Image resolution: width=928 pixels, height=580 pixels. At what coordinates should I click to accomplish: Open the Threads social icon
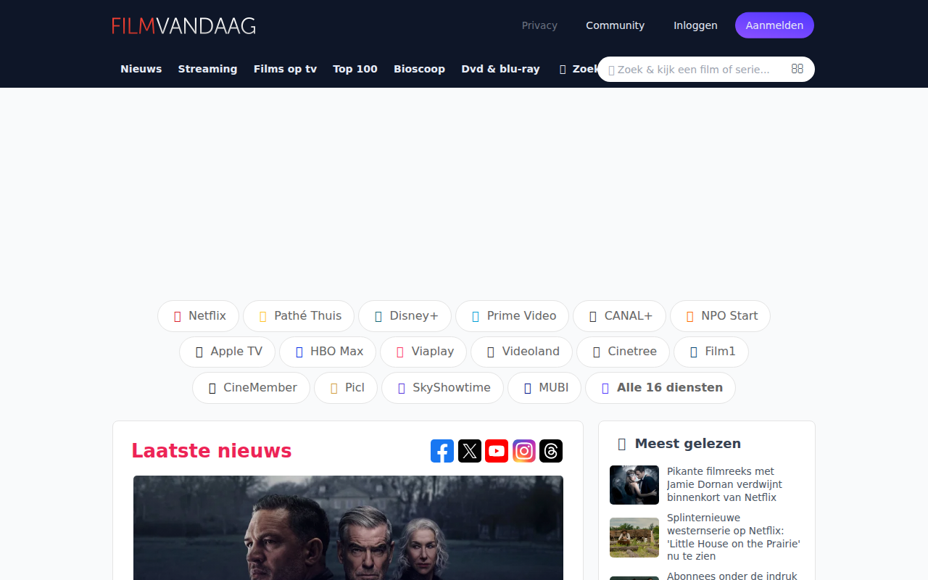point(551,451)
